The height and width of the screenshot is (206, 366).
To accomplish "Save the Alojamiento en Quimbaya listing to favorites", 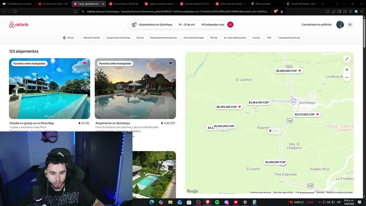I will pos(170,63).
